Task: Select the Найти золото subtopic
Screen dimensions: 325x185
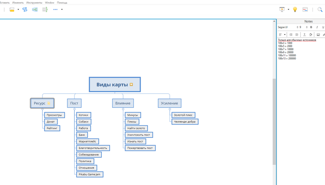Action: pos(136,128)
